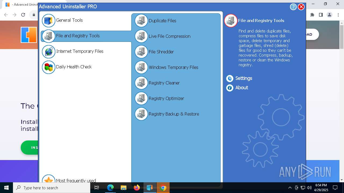Screen dimensions: 344x193
Task: Click the Windows Temporary Files text
Action: coord(174,67)
